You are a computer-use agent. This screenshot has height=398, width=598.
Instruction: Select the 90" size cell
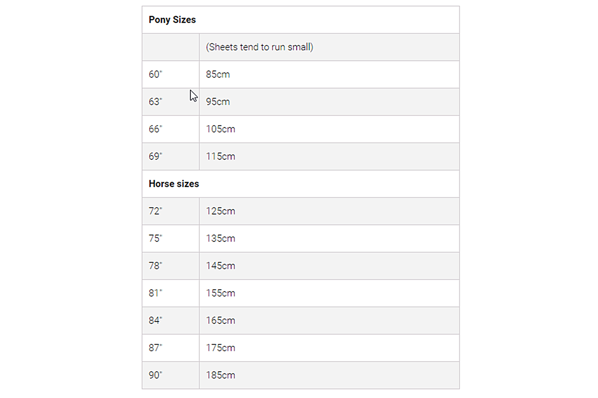(155, 375)
